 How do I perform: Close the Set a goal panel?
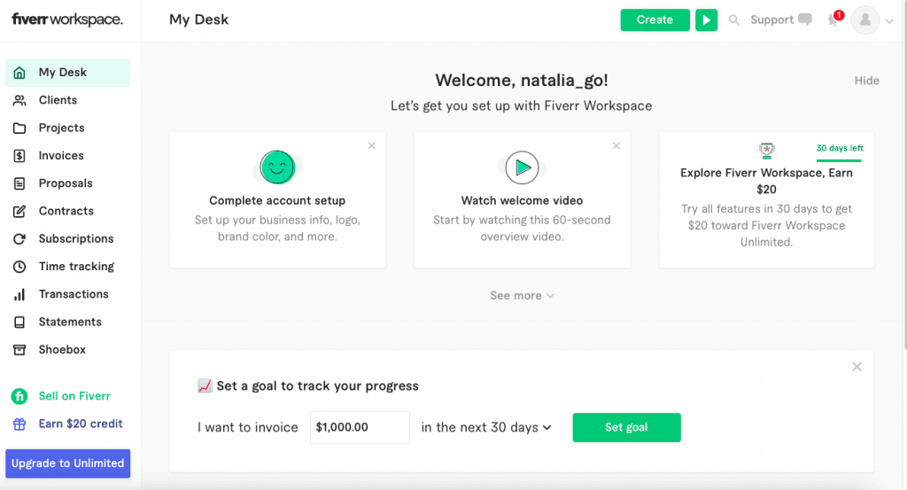coord(857,367)
